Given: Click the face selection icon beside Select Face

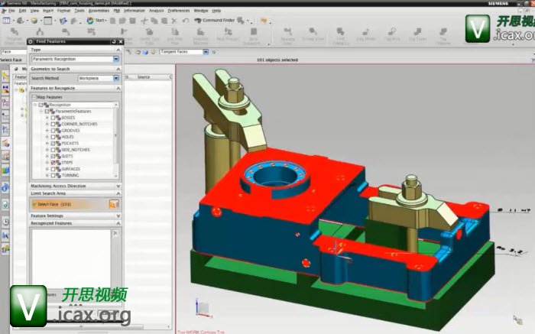Looking at the screenshot, I should [114, 204].
